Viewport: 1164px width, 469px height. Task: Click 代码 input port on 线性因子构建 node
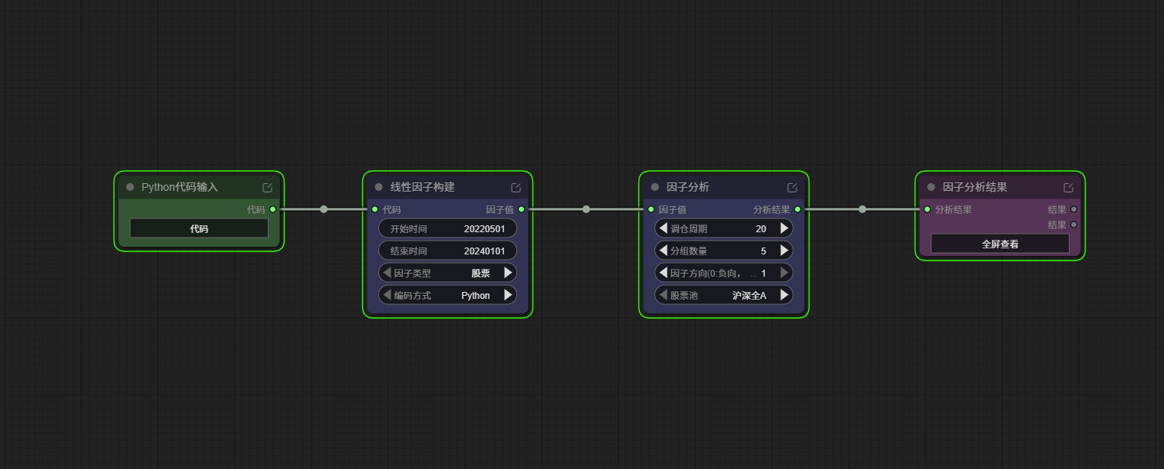[x=375, y=209]
